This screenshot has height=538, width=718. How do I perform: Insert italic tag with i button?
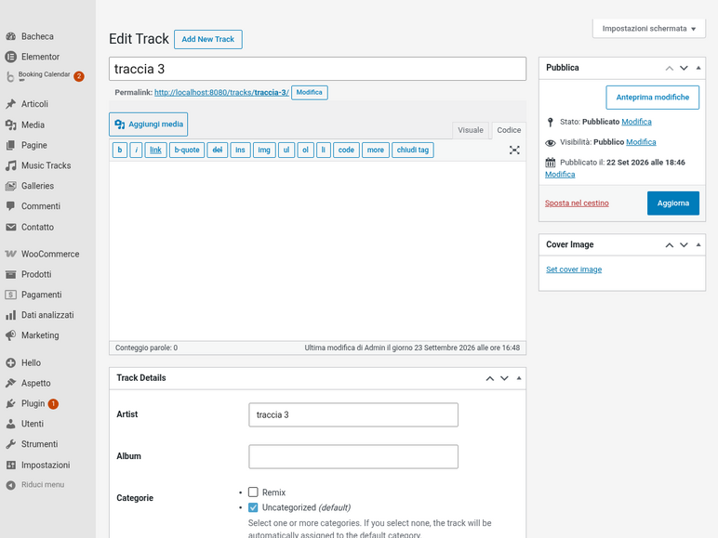[136, 150]
